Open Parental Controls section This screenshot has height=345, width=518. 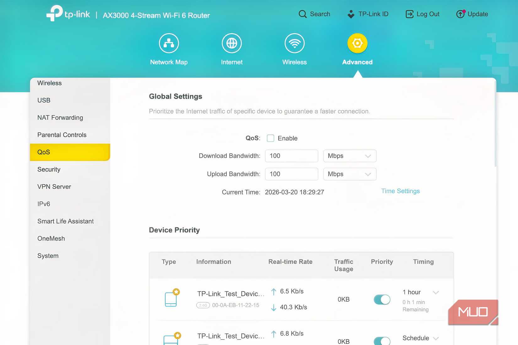70,135
